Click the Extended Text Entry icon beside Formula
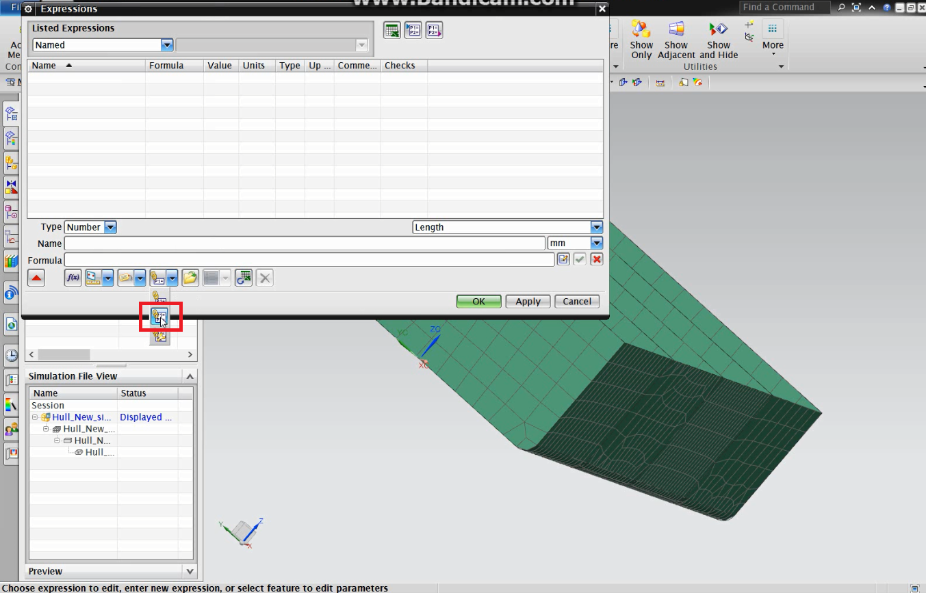This screenshot has height=593, width=926. (563, 259)
